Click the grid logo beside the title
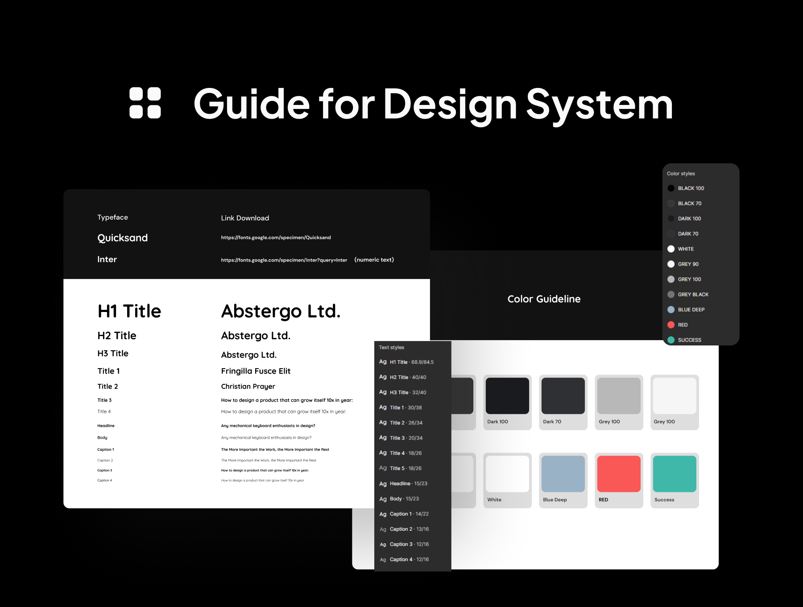This screenshot has width=803, height=607. [144, 104]
